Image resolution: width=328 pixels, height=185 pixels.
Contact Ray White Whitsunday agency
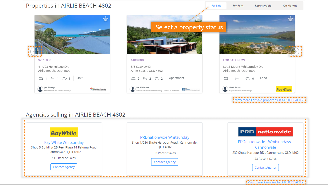pos(64,167)
